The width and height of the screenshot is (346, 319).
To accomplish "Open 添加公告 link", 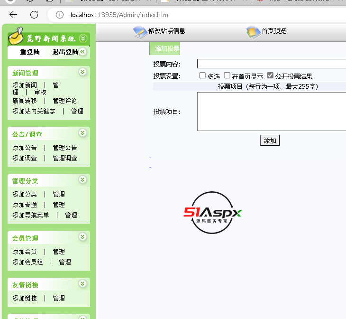I will (25, 148).
